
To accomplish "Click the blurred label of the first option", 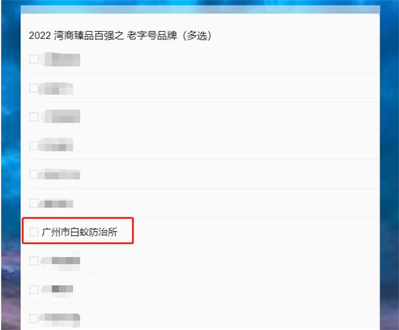I will [60, 59].
